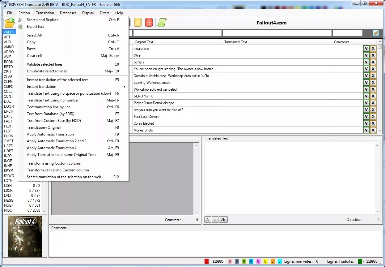Validate the 'Money Shots' row using V

click(x=366, y=130)
